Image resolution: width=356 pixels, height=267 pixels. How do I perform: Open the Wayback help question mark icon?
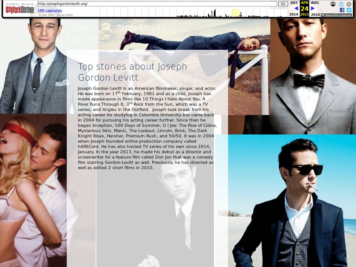pos(341,4)
